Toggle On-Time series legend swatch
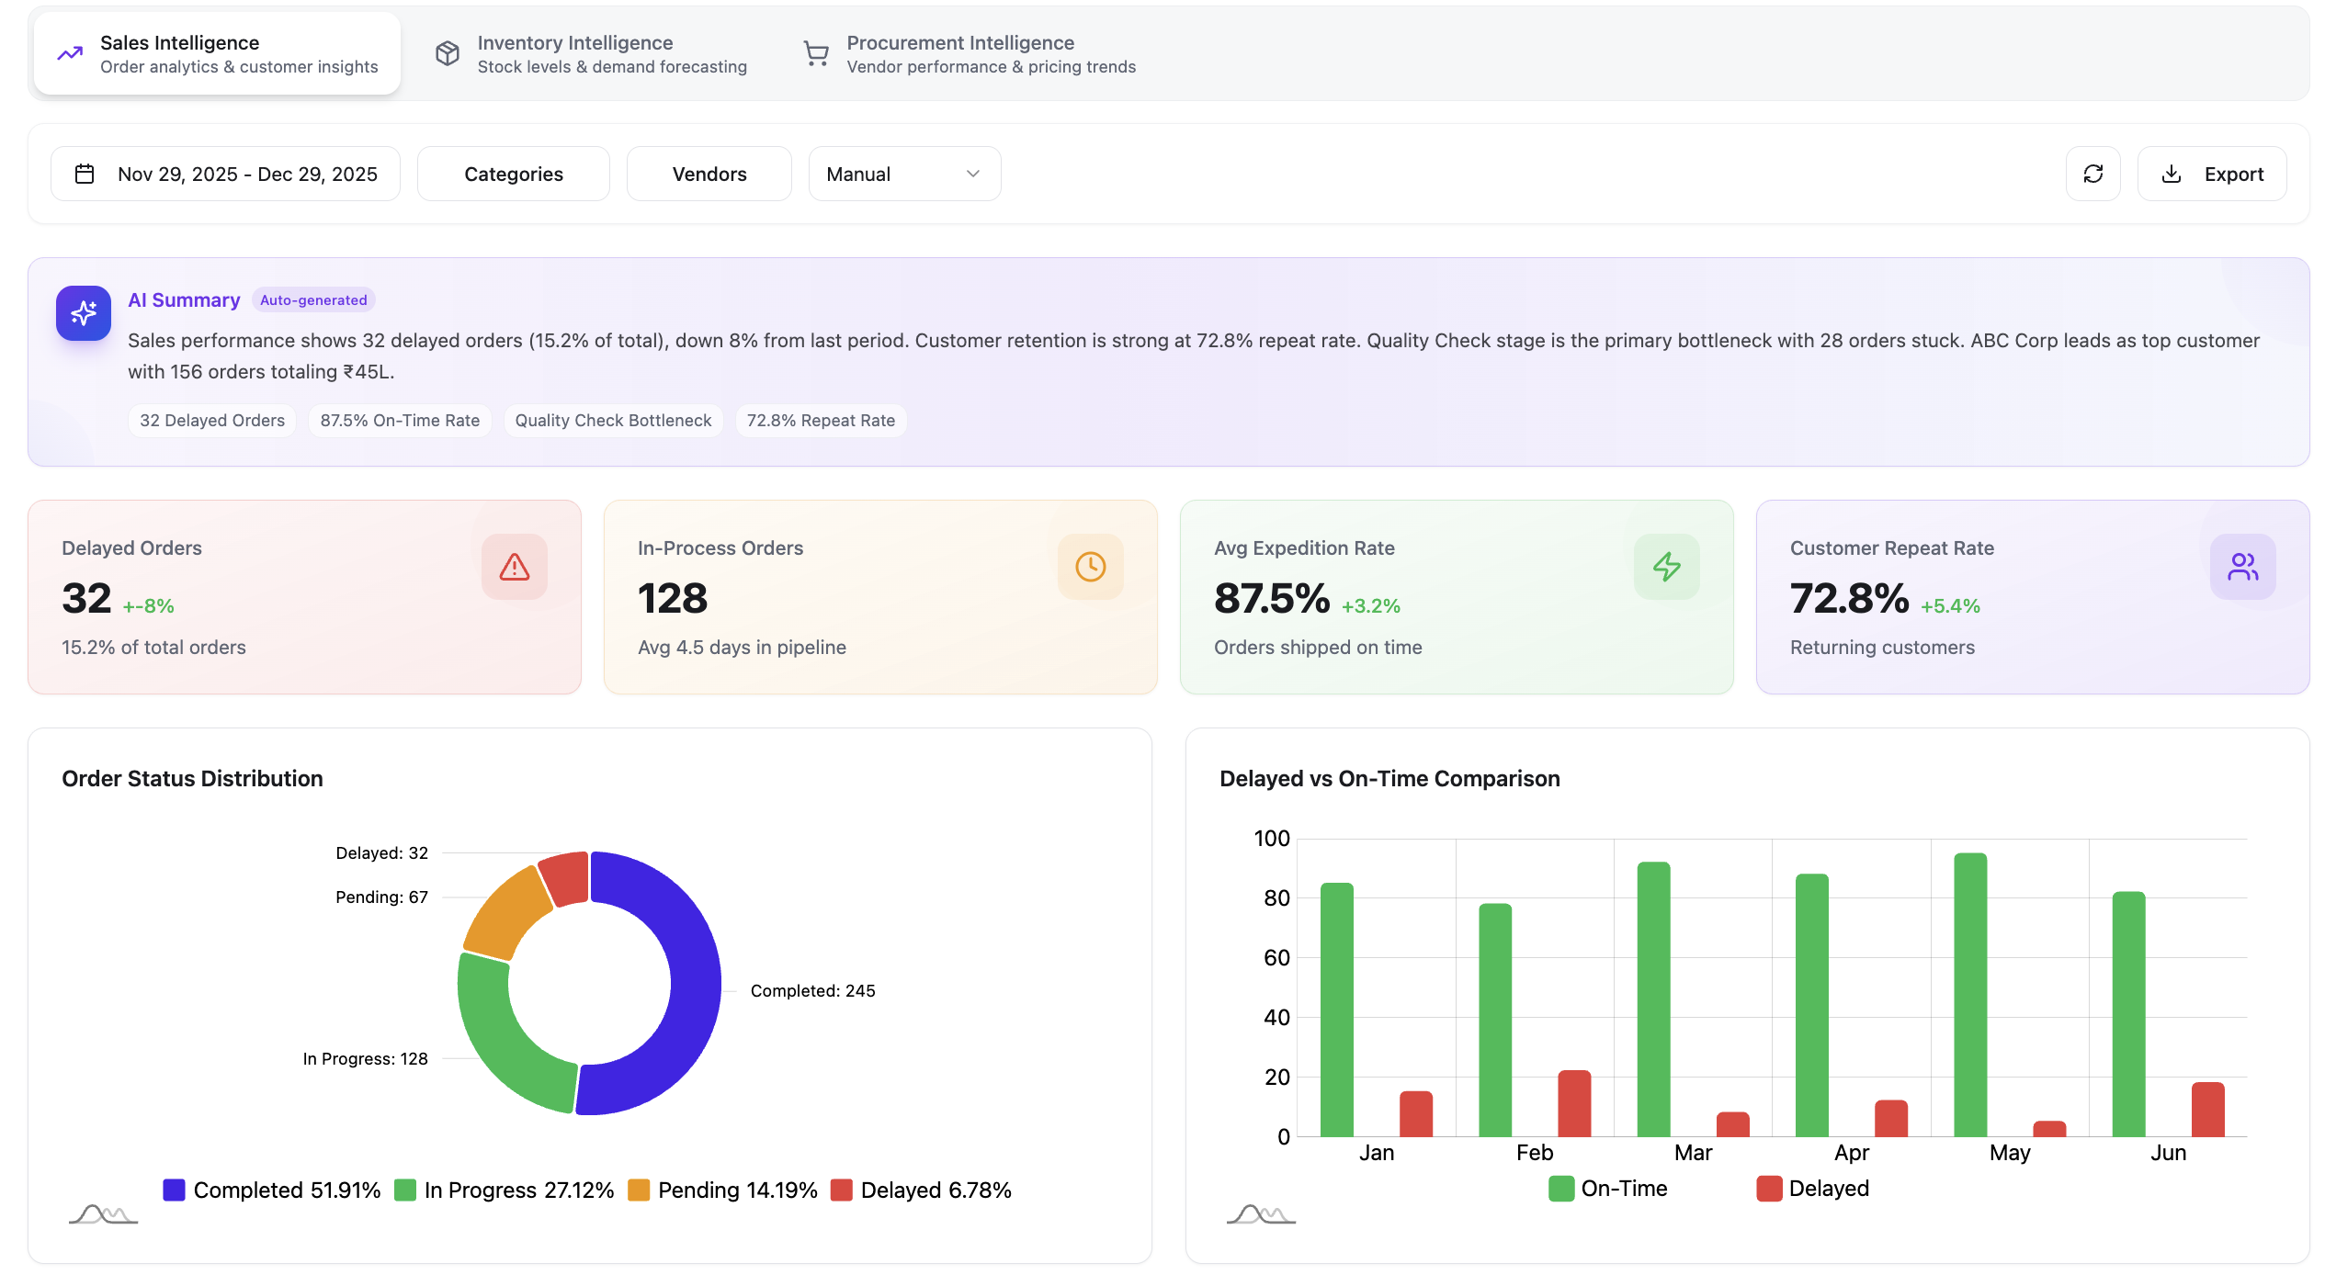The image size is (2325, 1275). tap(1561, 1189)
